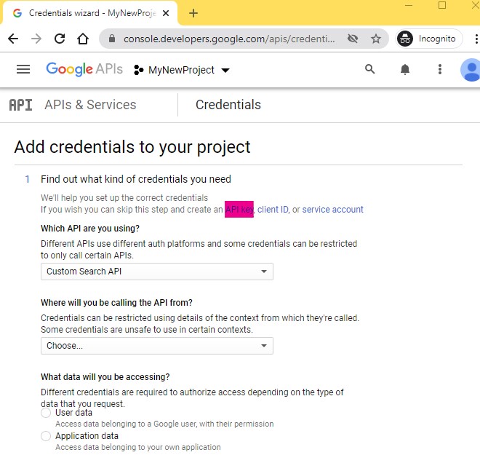Open the notifications bell
This screenshot has height=463, width=480.
pyautogui.click(x=405, y=69)
